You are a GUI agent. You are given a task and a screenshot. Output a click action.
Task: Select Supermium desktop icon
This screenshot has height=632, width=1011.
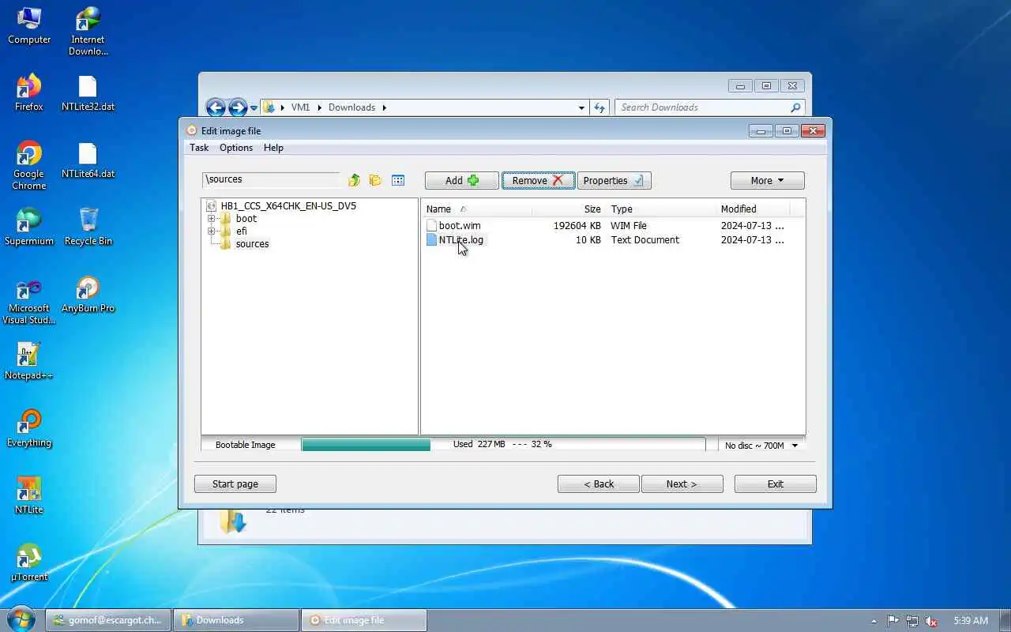pyautogui.click(x=29, y=228)
